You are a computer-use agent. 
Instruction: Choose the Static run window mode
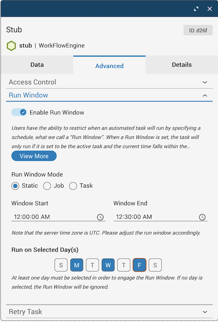click(15, 186)
